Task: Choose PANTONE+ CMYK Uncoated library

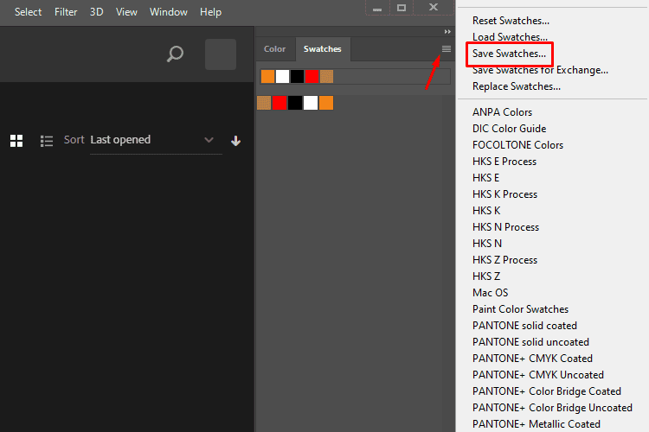Action: coord(538,375)
